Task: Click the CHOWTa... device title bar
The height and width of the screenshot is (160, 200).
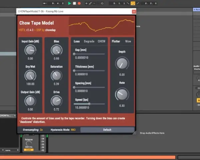Action: point(8,115)
